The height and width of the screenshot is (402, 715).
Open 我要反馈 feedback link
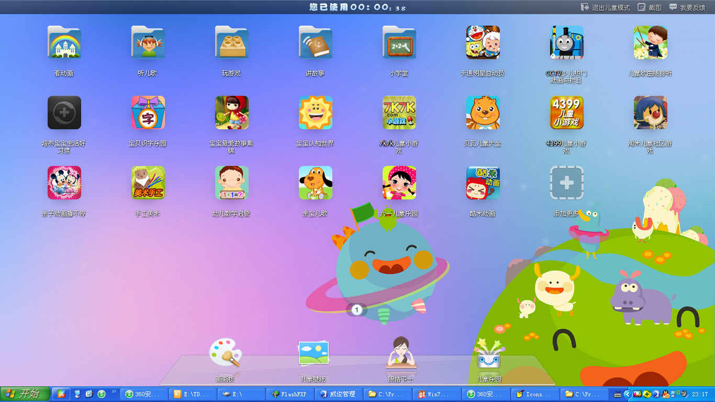[x=687, y=7]
